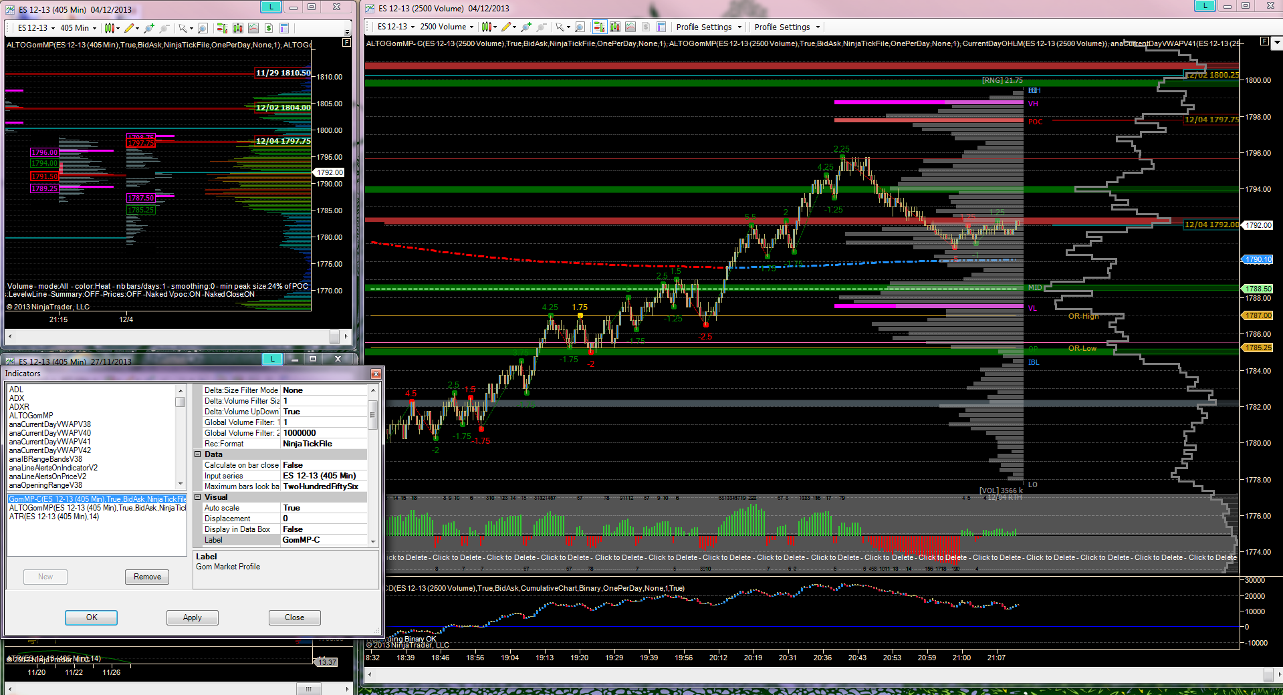
Task: Open first Profile Settings dropdown
Action: coord(709,27)
